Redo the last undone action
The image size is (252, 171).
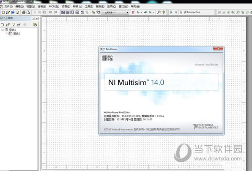(x=55, y=12)
